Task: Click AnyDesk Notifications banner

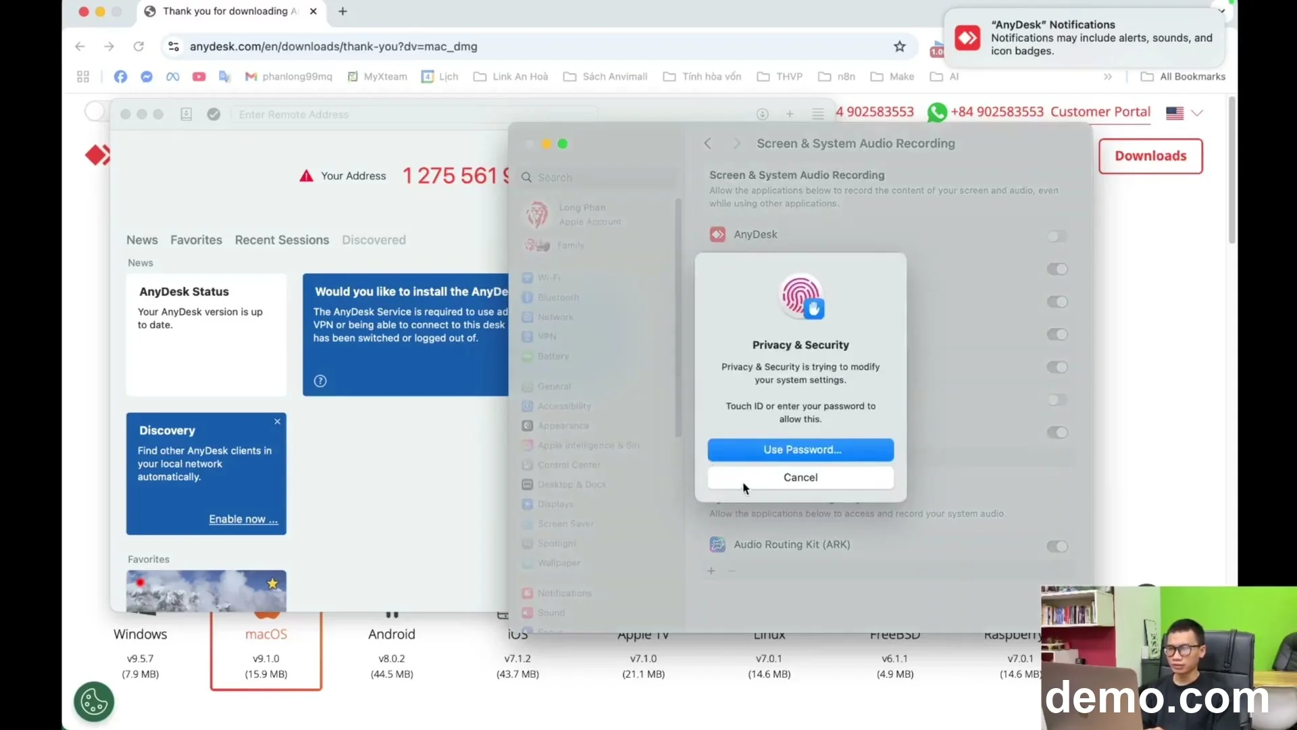Action: [x=1086, y=38]
